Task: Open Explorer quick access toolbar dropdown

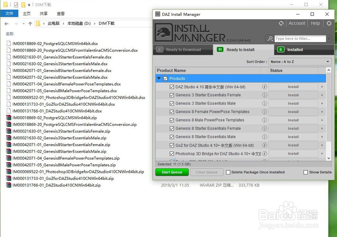Action: [x=29, y=5]
